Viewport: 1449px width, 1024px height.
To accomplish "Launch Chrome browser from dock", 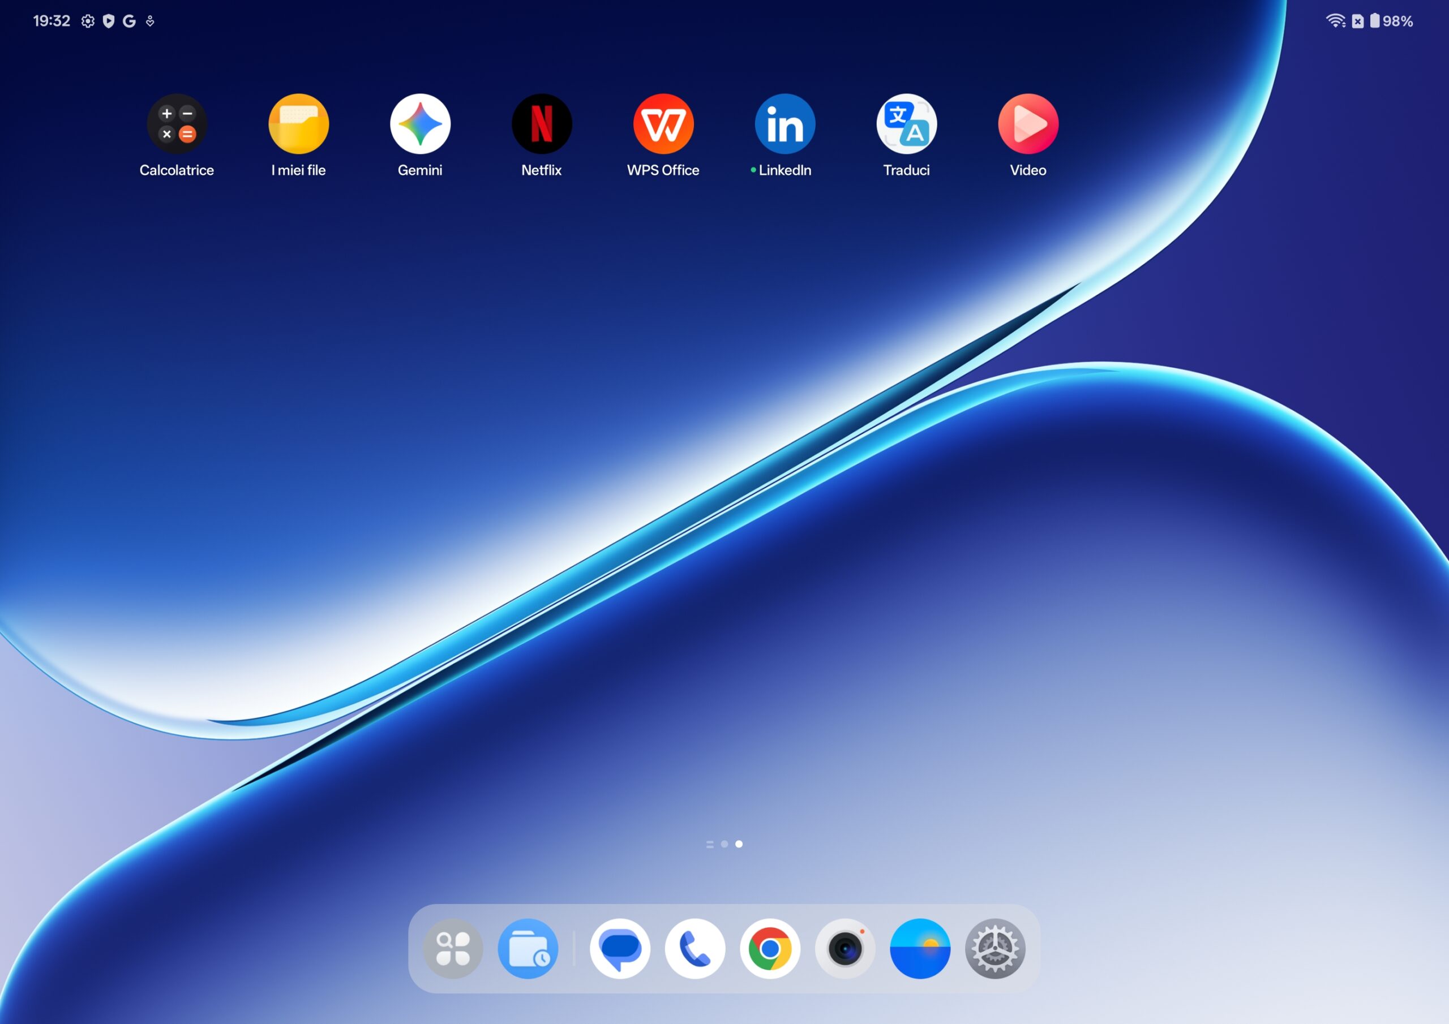I will (770, 948).
